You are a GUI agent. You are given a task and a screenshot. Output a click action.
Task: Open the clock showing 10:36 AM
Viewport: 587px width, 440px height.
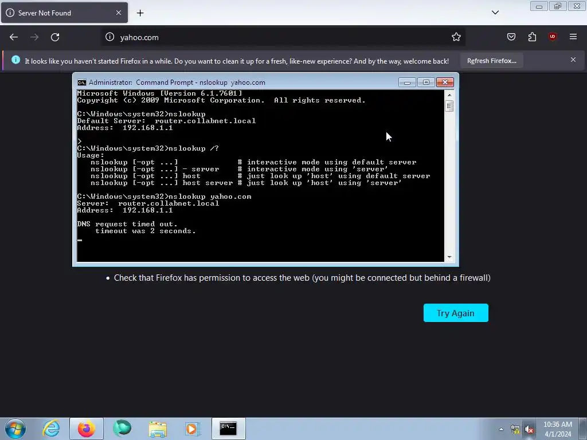tap(557, 429)
